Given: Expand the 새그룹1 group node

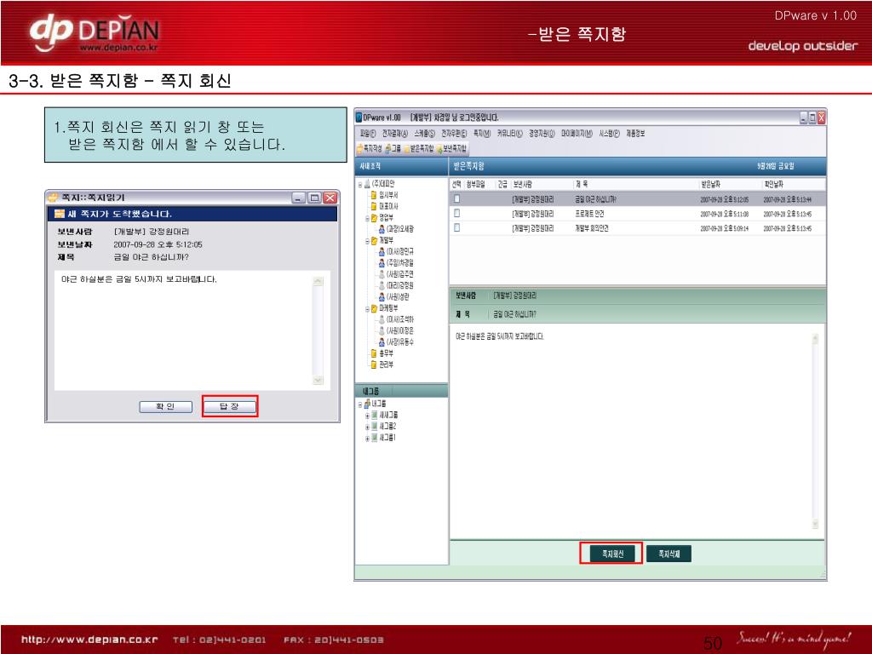Looking at the screenshot, I should [367, 439].
